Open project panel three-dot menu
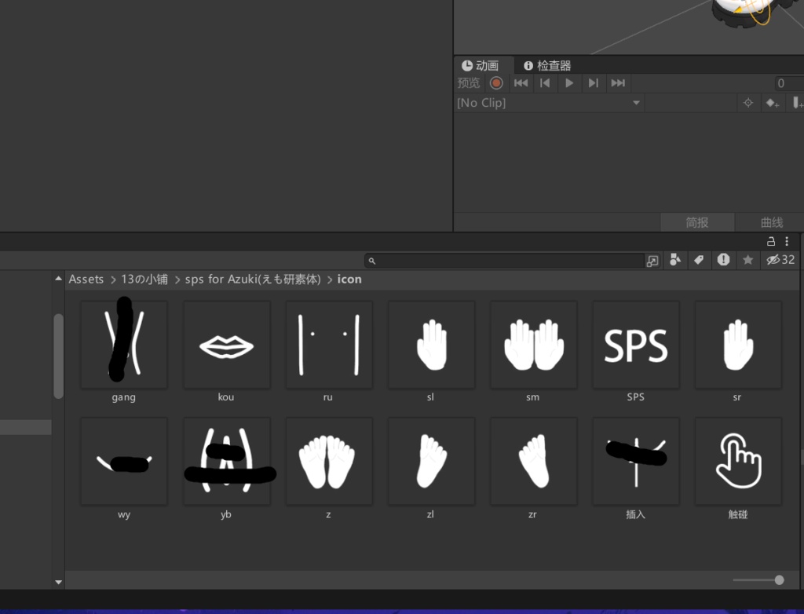 click(x=787, y=241)
